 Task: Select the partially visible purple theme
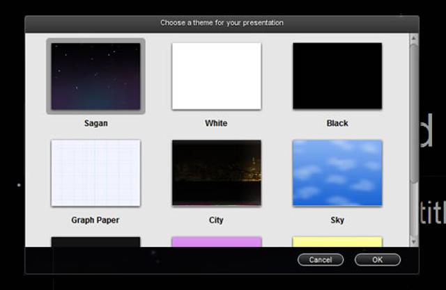(x=216, y=241)
